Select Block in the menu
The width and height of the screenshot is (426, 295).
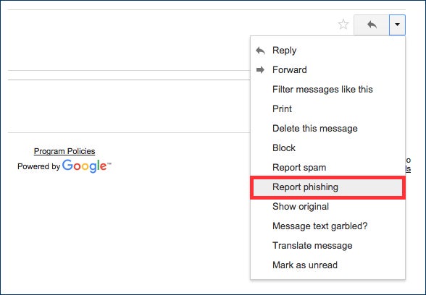click(327, 148)
